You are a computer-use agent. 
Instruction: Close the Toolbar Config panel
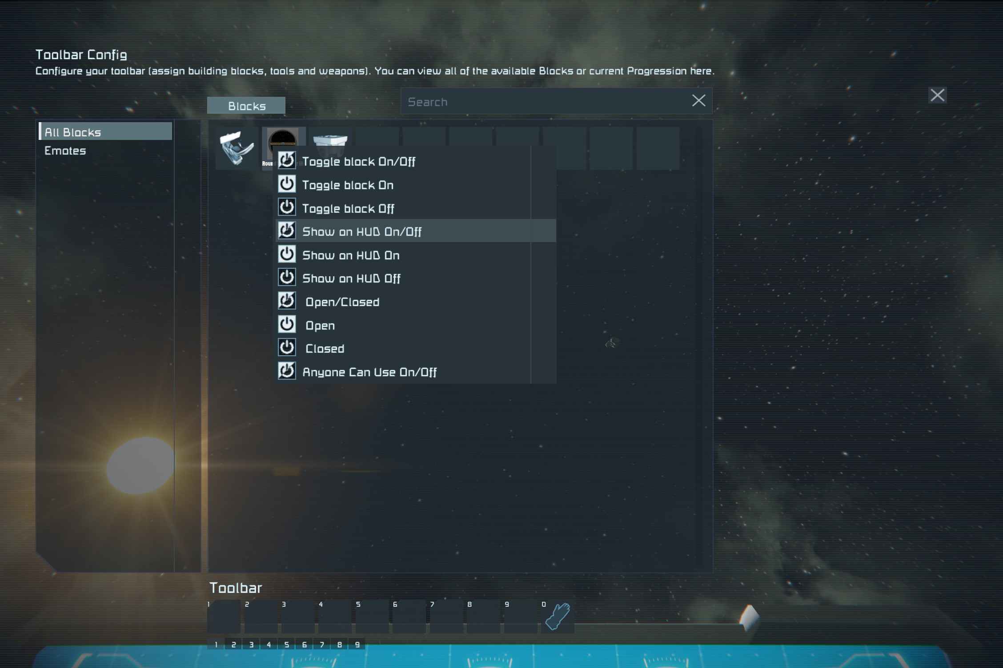[937, 95]
